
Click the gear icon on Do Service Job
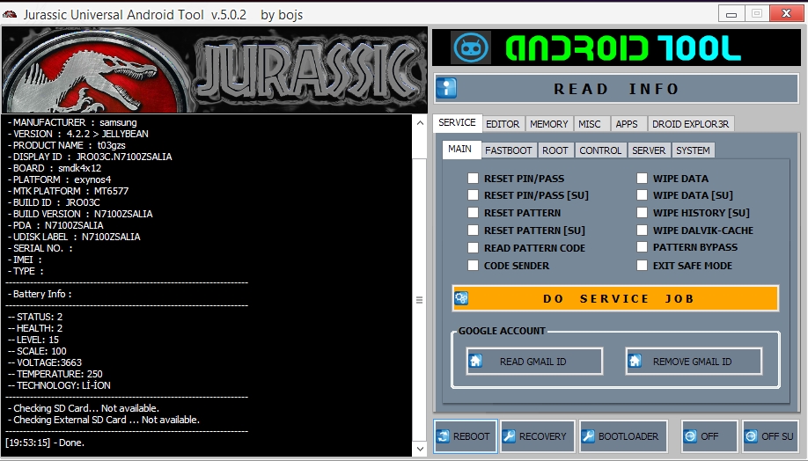tap(461, 298)
